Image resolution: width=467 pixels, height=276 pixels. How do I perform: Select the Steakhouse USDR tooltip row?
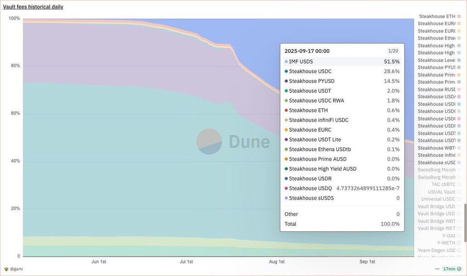[342, 178]
